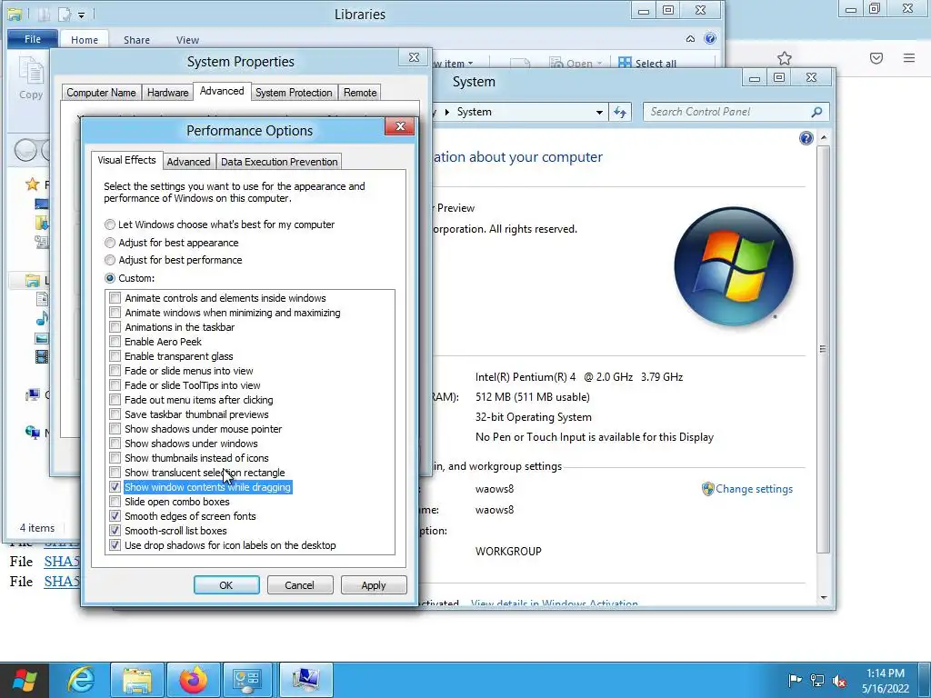Click Libraries ribbon help icon

coord(709,38)
